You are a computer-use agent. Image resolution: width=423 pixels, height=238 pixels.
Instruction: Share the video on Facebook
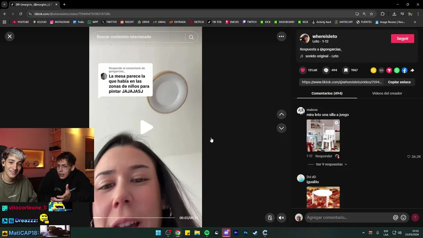[x=404, y=70]
